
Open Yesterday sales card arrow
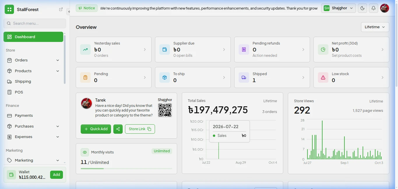coord(145,50)
